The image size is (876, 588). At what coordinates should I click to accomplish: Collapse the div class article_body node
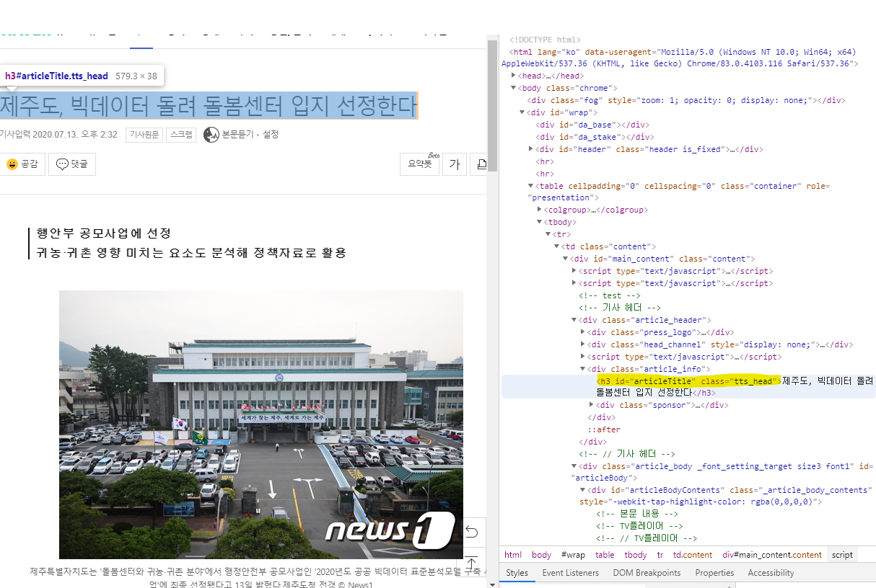point(574,467)
